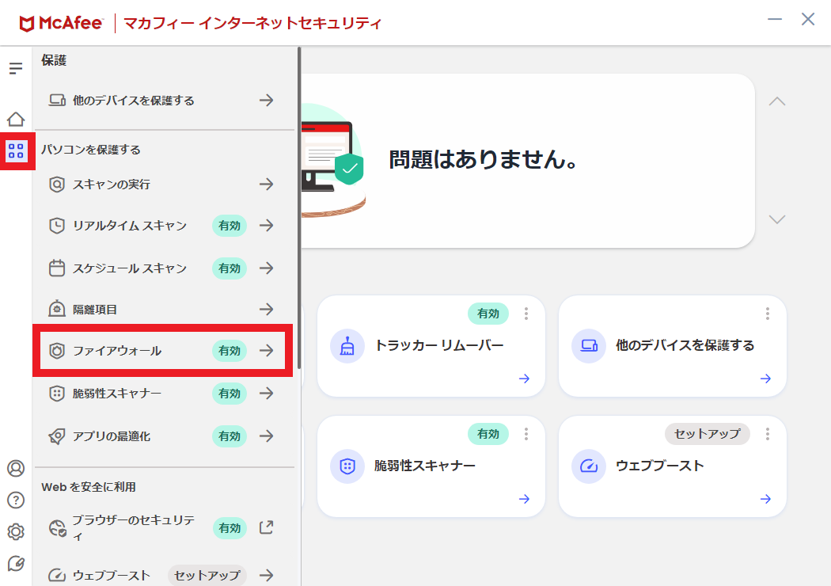Click the ブラウザーのセキュリティ globe icon
The width and height of the screenshot is (831, 586).
point(57,528)
